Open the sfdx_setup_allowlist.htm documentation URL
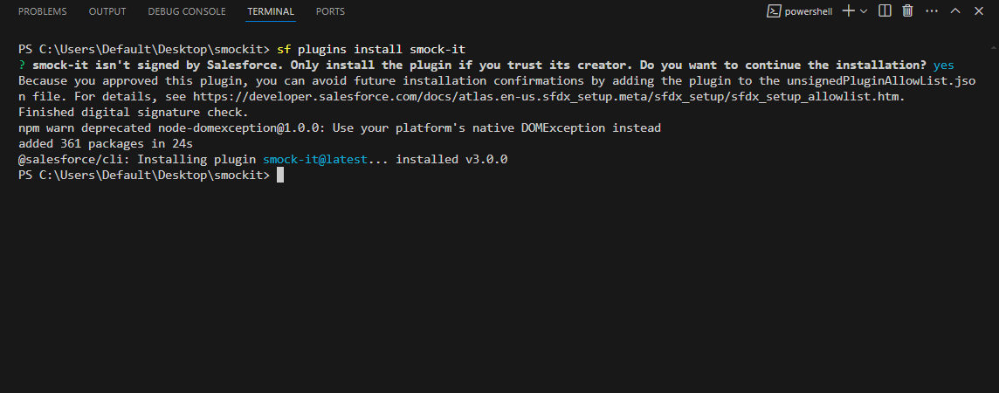This screenshot has height=393, width=999. tap(547, 96)
